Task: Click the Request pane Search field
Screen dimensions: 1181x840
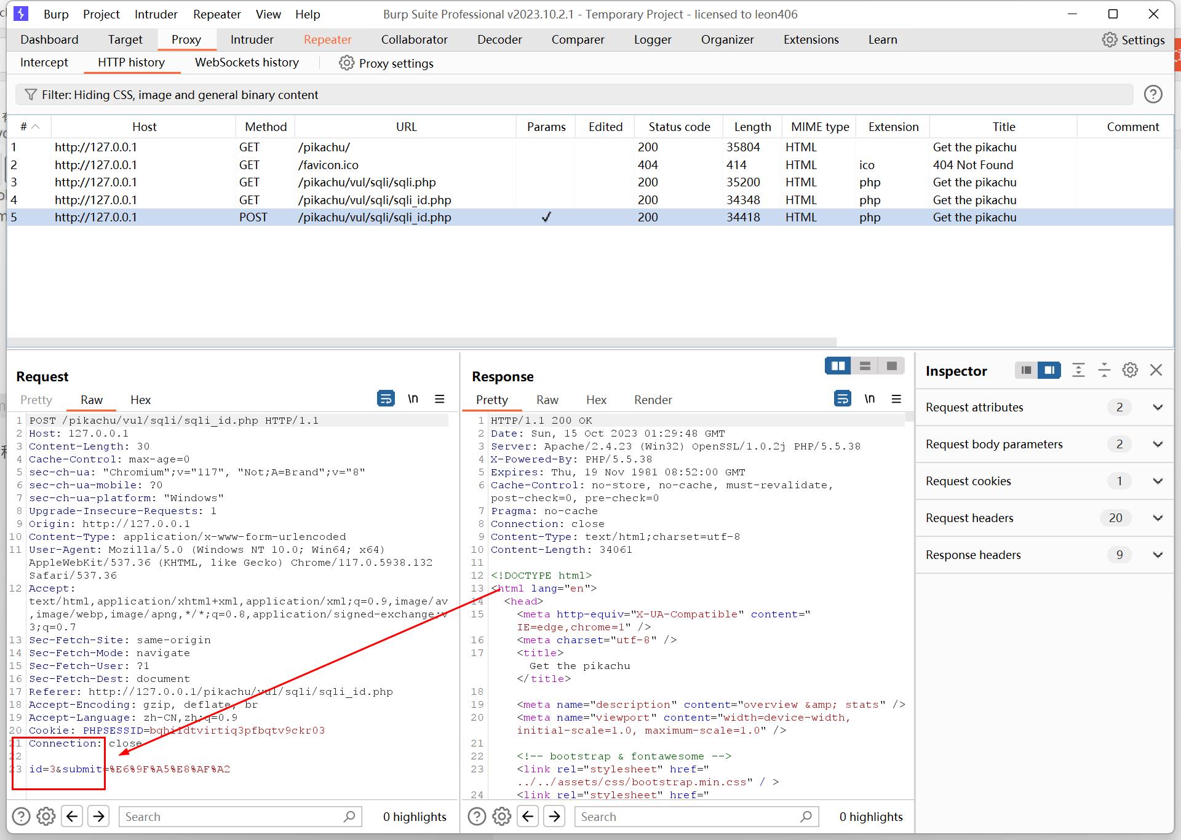Action: (240, 816)
